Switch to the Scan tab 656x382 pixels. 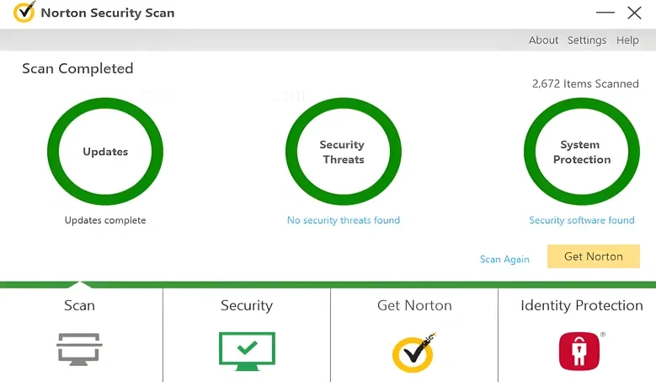click(x=81, y=335)
